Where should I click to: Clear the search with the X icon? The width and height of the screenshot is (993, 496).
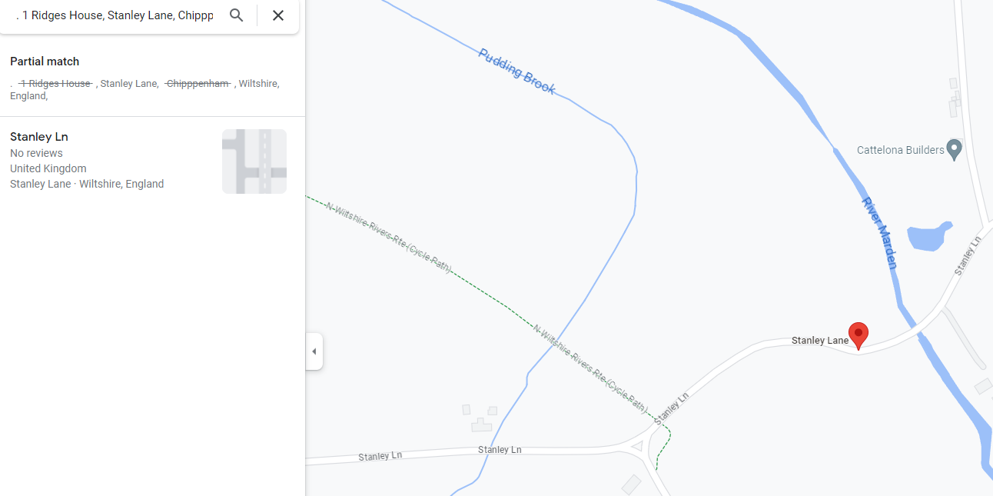(278, 15)
